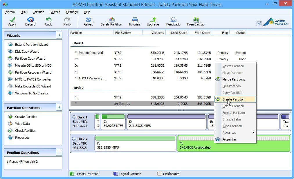
Task: Click the Undo arrow icon
Action: 48,20
